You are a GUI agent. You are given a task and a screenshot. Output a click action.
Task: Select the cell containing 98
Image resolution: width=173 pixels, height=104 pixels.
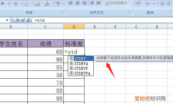pos(46,98)
